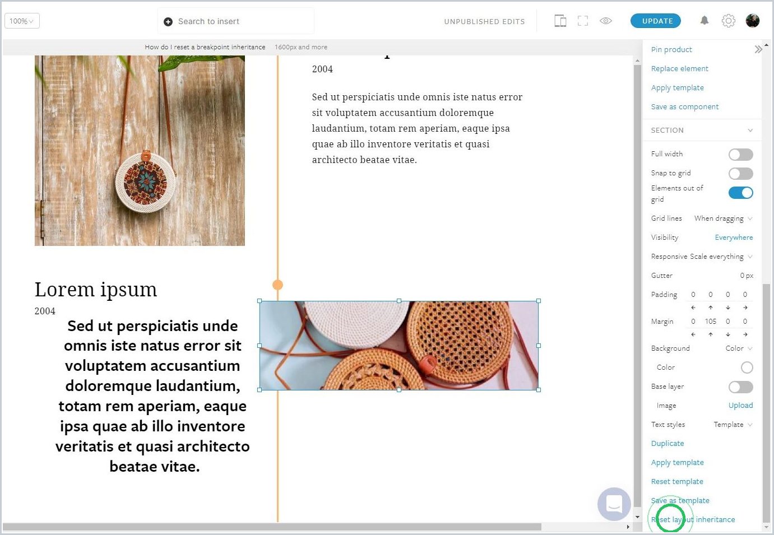Open the settings gear

point(728,21)
